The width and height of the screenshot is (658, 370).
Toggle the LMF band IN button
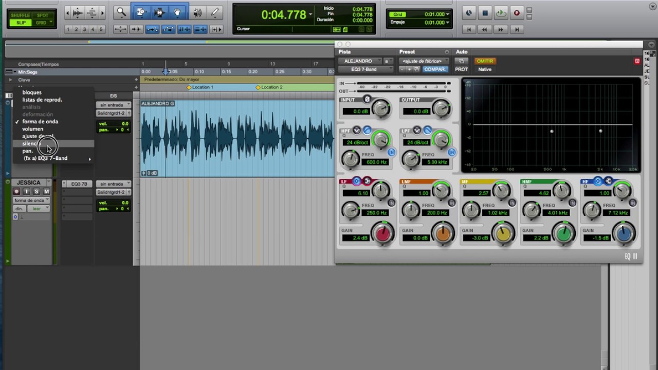pyautogui.click(x=452, y=203)
